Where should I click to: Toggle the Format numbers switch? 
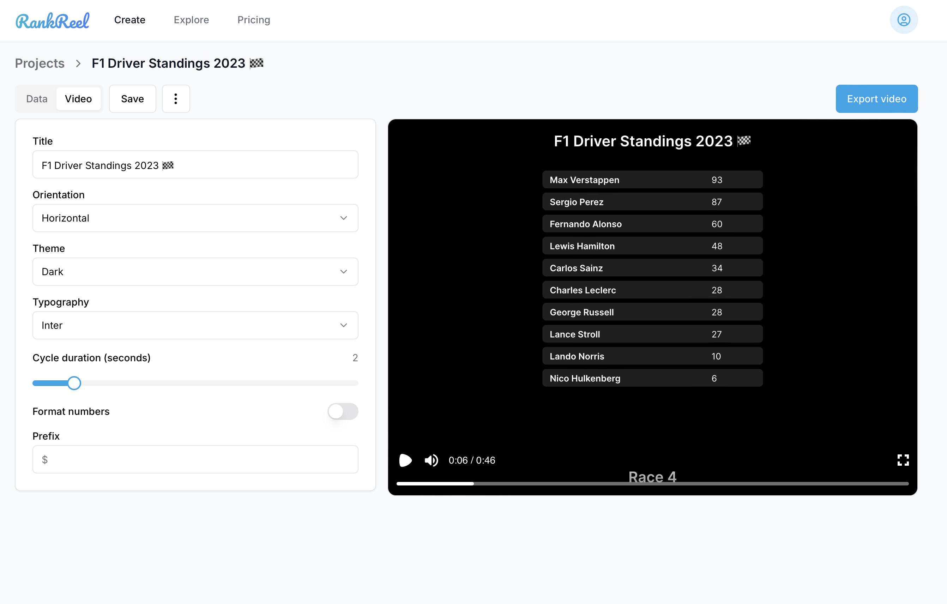pos(343,411)
